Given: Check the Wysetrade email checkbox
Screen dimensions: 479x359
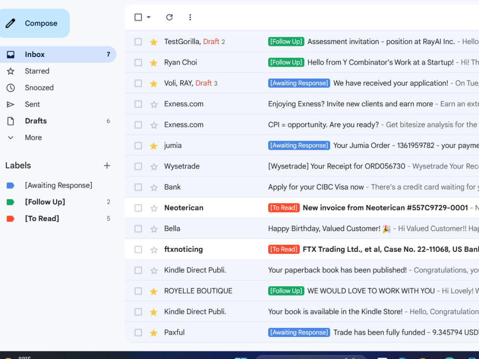Looking at the screenshot, I should 138,166.
